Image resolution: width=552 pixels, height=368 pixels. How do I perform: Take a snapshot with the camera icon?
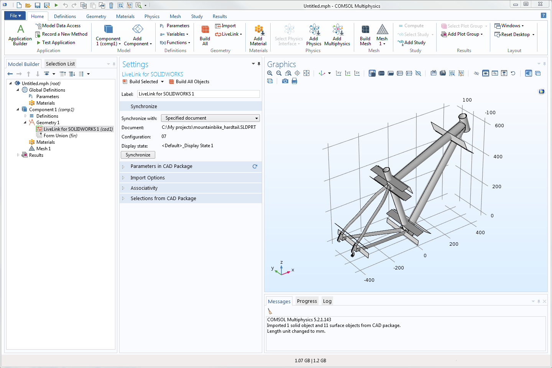click(x=285, y=81)
